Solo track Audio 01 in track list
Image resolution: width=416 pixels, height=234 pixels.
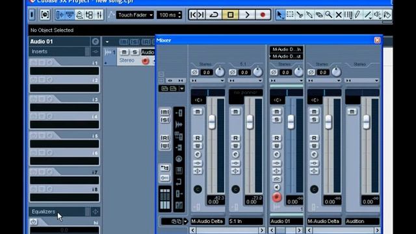(135, 52)
